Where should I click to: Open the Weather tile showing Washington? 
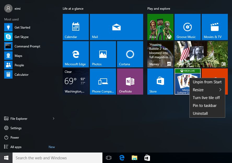tap(76, 81)
